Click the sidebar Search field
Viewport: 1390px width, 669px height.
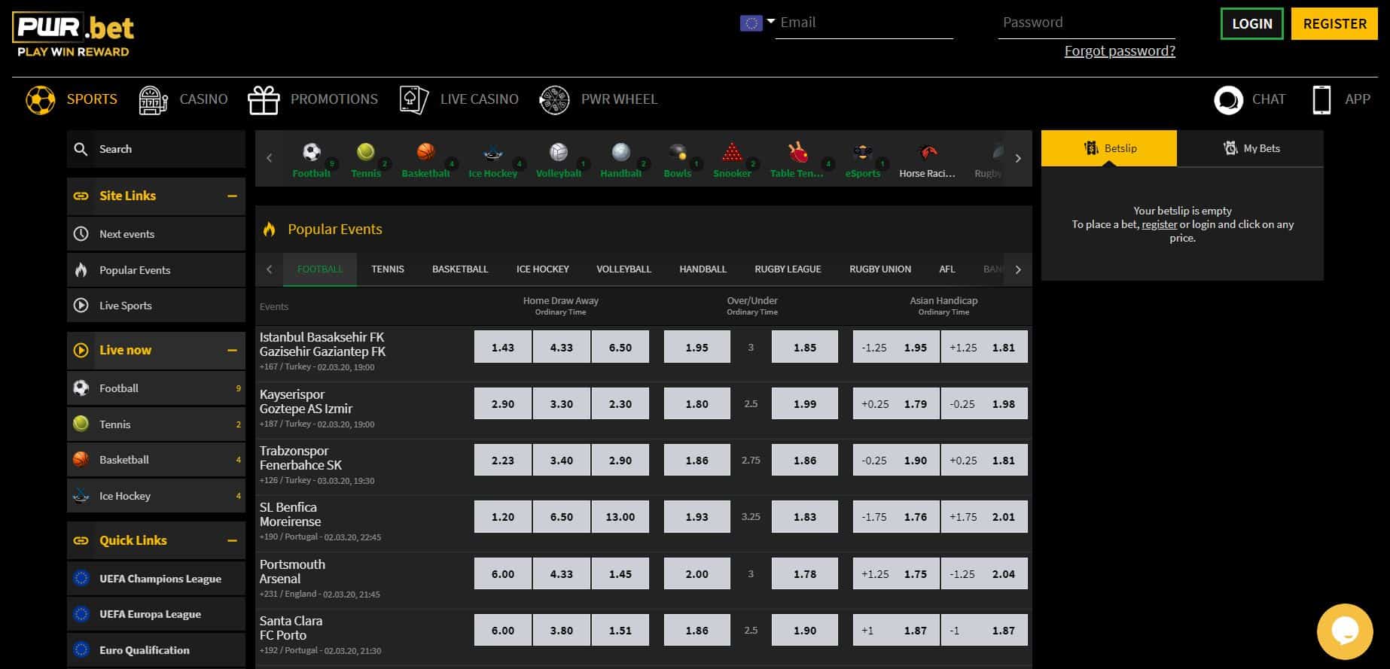(x=156, y=149)
